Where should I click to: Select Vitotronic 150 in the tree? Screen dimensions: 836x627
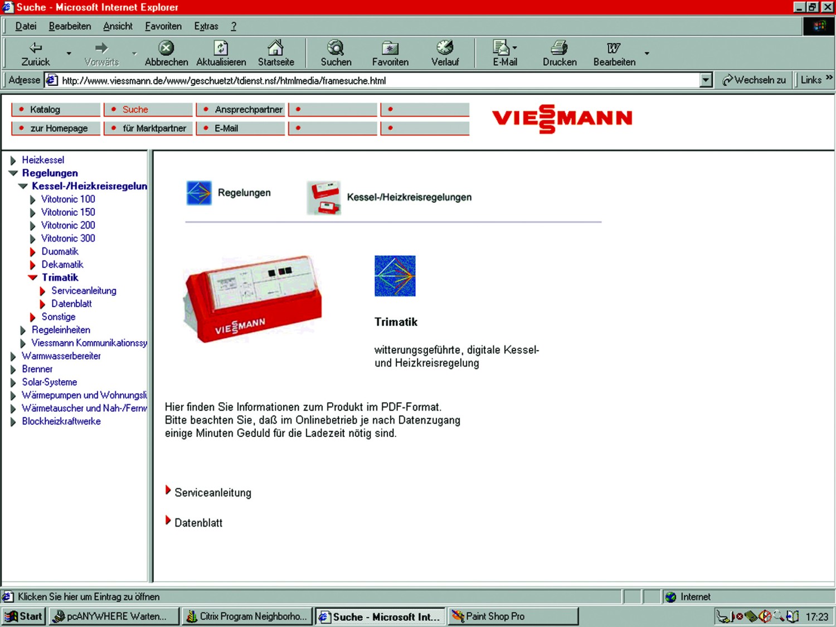click(68, 212)
